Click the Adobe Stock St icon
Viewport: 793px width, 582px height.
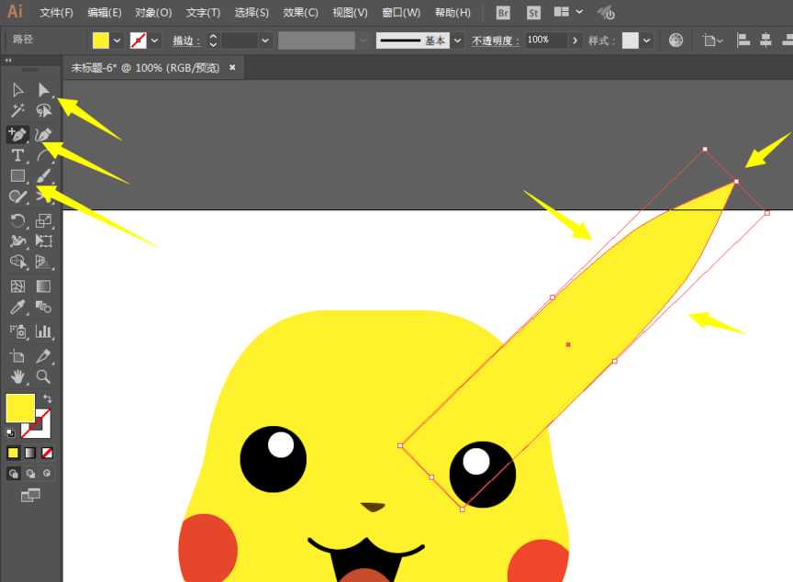[534, 13]
